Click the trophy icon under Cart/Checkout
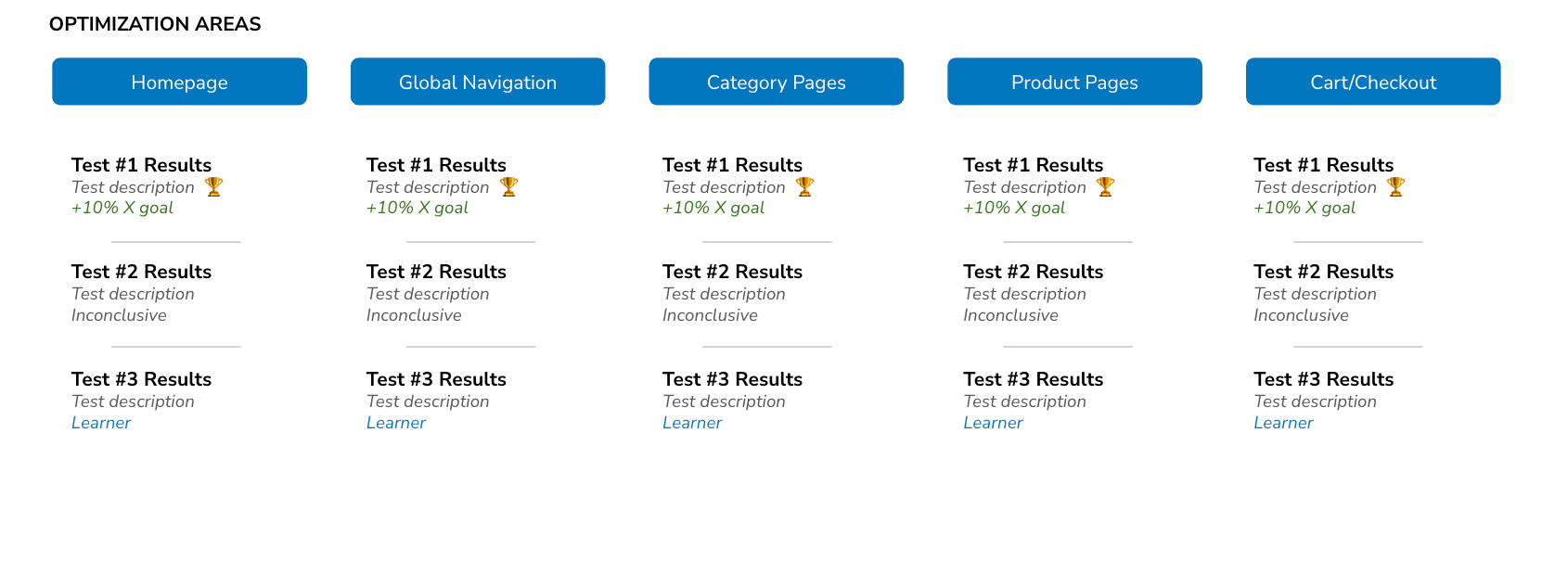The height and width of the screenshot is (573, 1542). pos(1396,186)
